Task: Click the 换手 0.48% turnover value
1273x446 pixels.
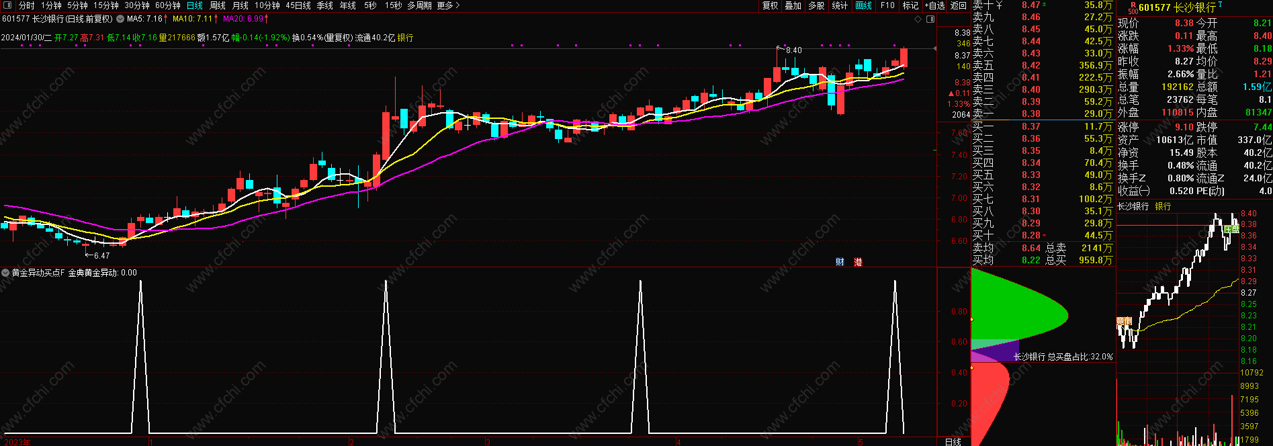Action: (x=1180, y=165)
